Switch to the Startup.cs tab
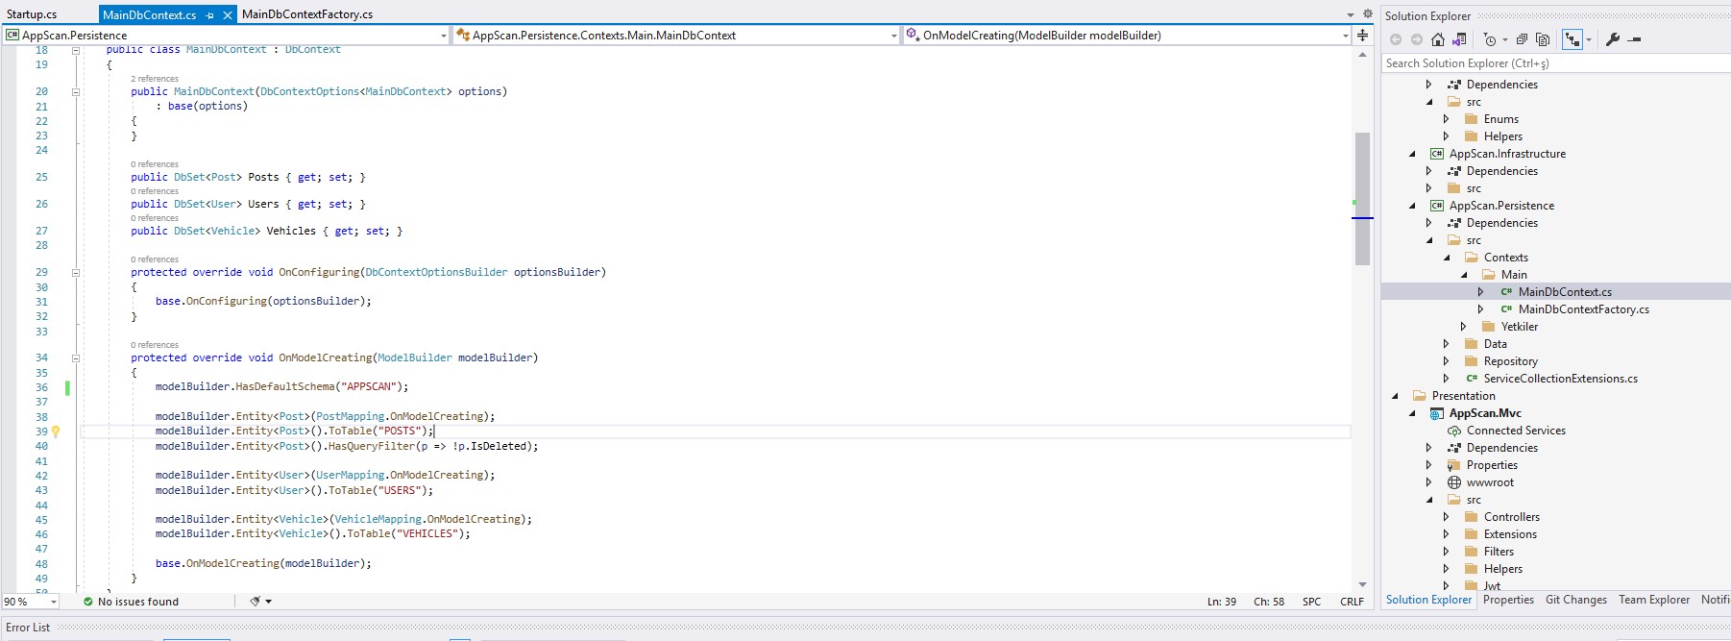 (x=32, y=14)
